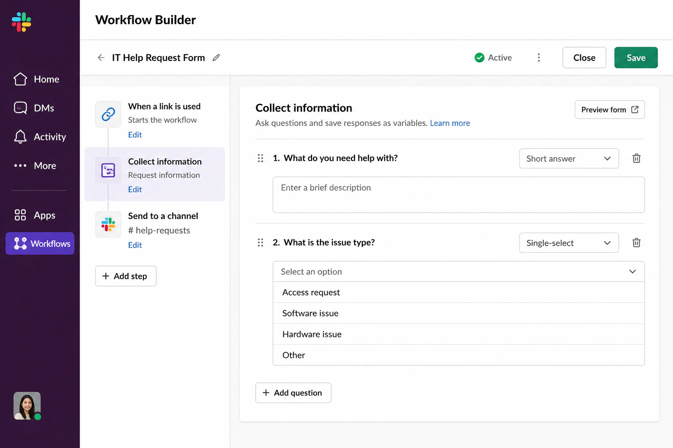Open Home in the sidebar
Viewport: 673px width, 448px height.
36,79
